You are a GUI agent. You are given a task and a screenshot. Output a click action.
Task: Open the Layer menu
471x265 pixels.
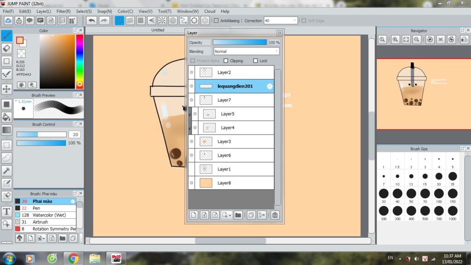point(44,11)
